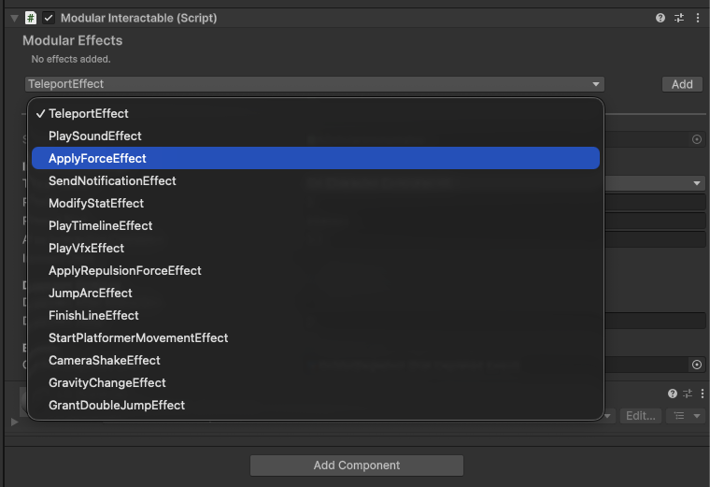710x487 pixels.
Task: Click the object picker circle below Add
Action: tap(697, 139)
